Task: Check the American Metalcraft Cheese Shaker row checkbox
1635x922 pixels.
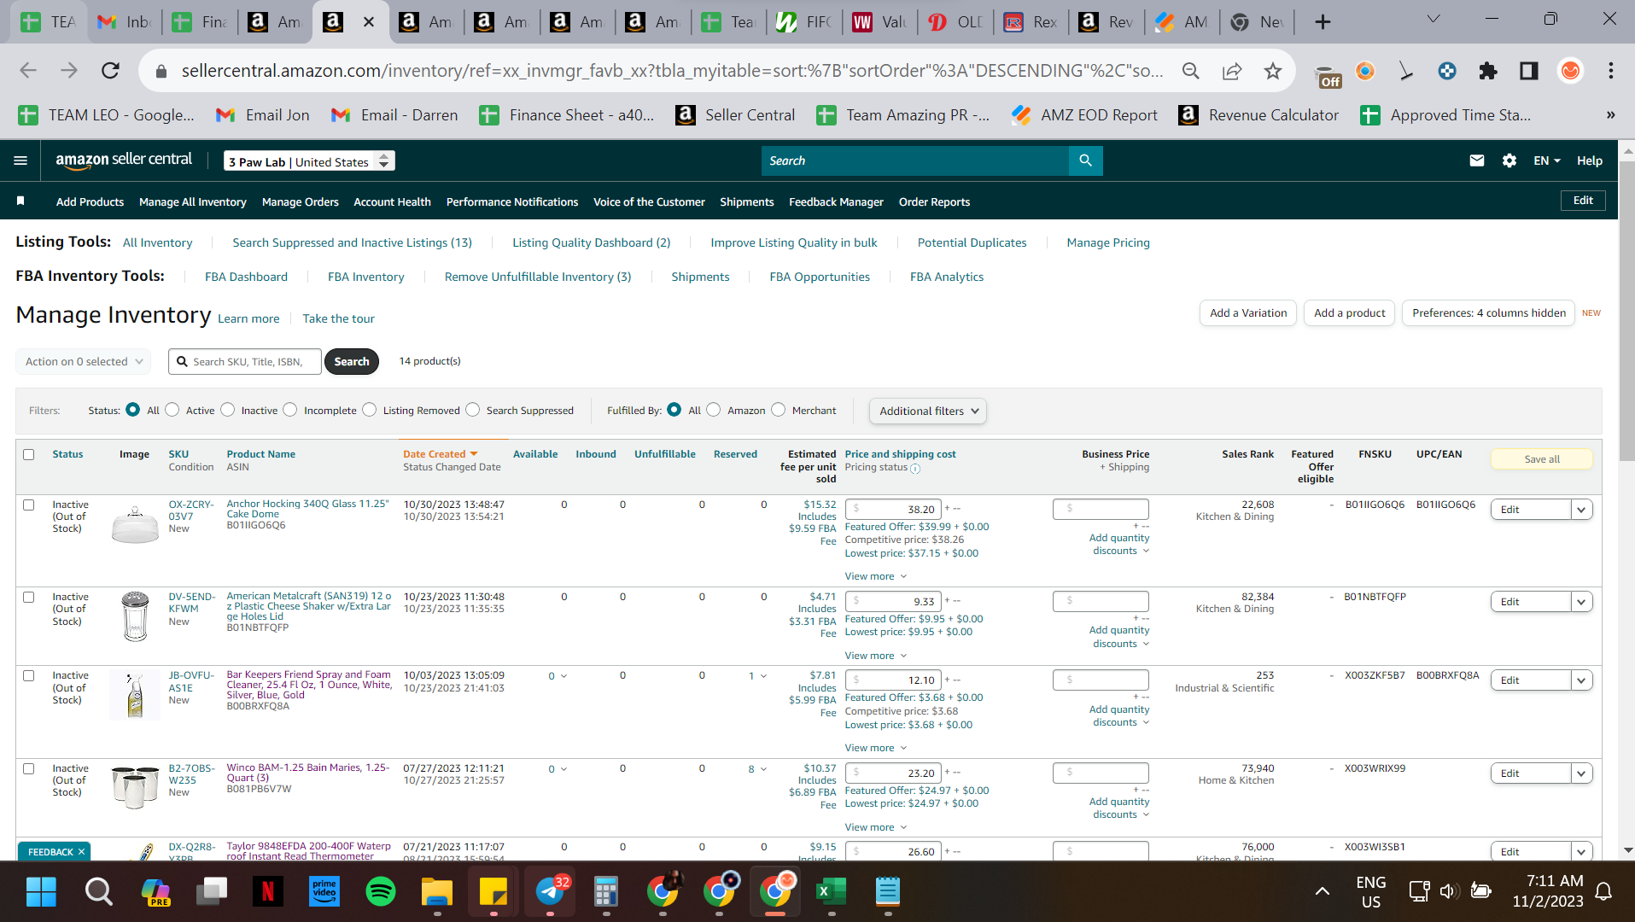Action: click(x=29, y=598)
